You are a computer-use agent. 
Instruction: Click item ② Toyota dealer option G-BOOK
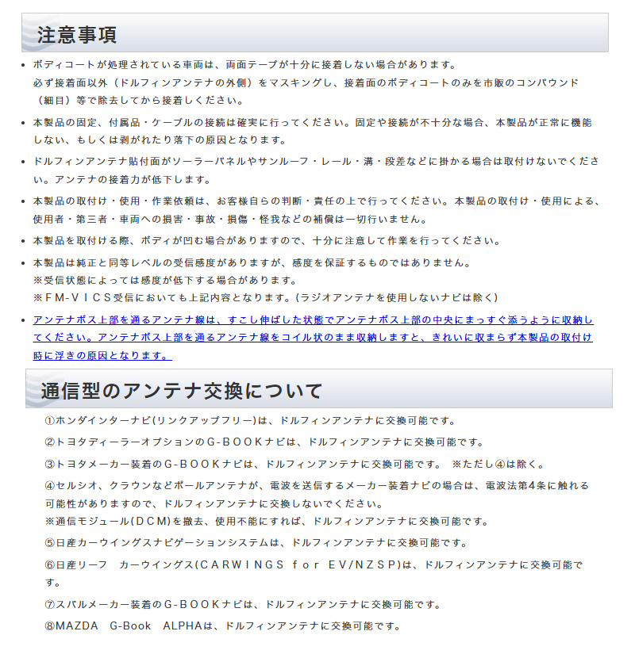coord(265,442)
